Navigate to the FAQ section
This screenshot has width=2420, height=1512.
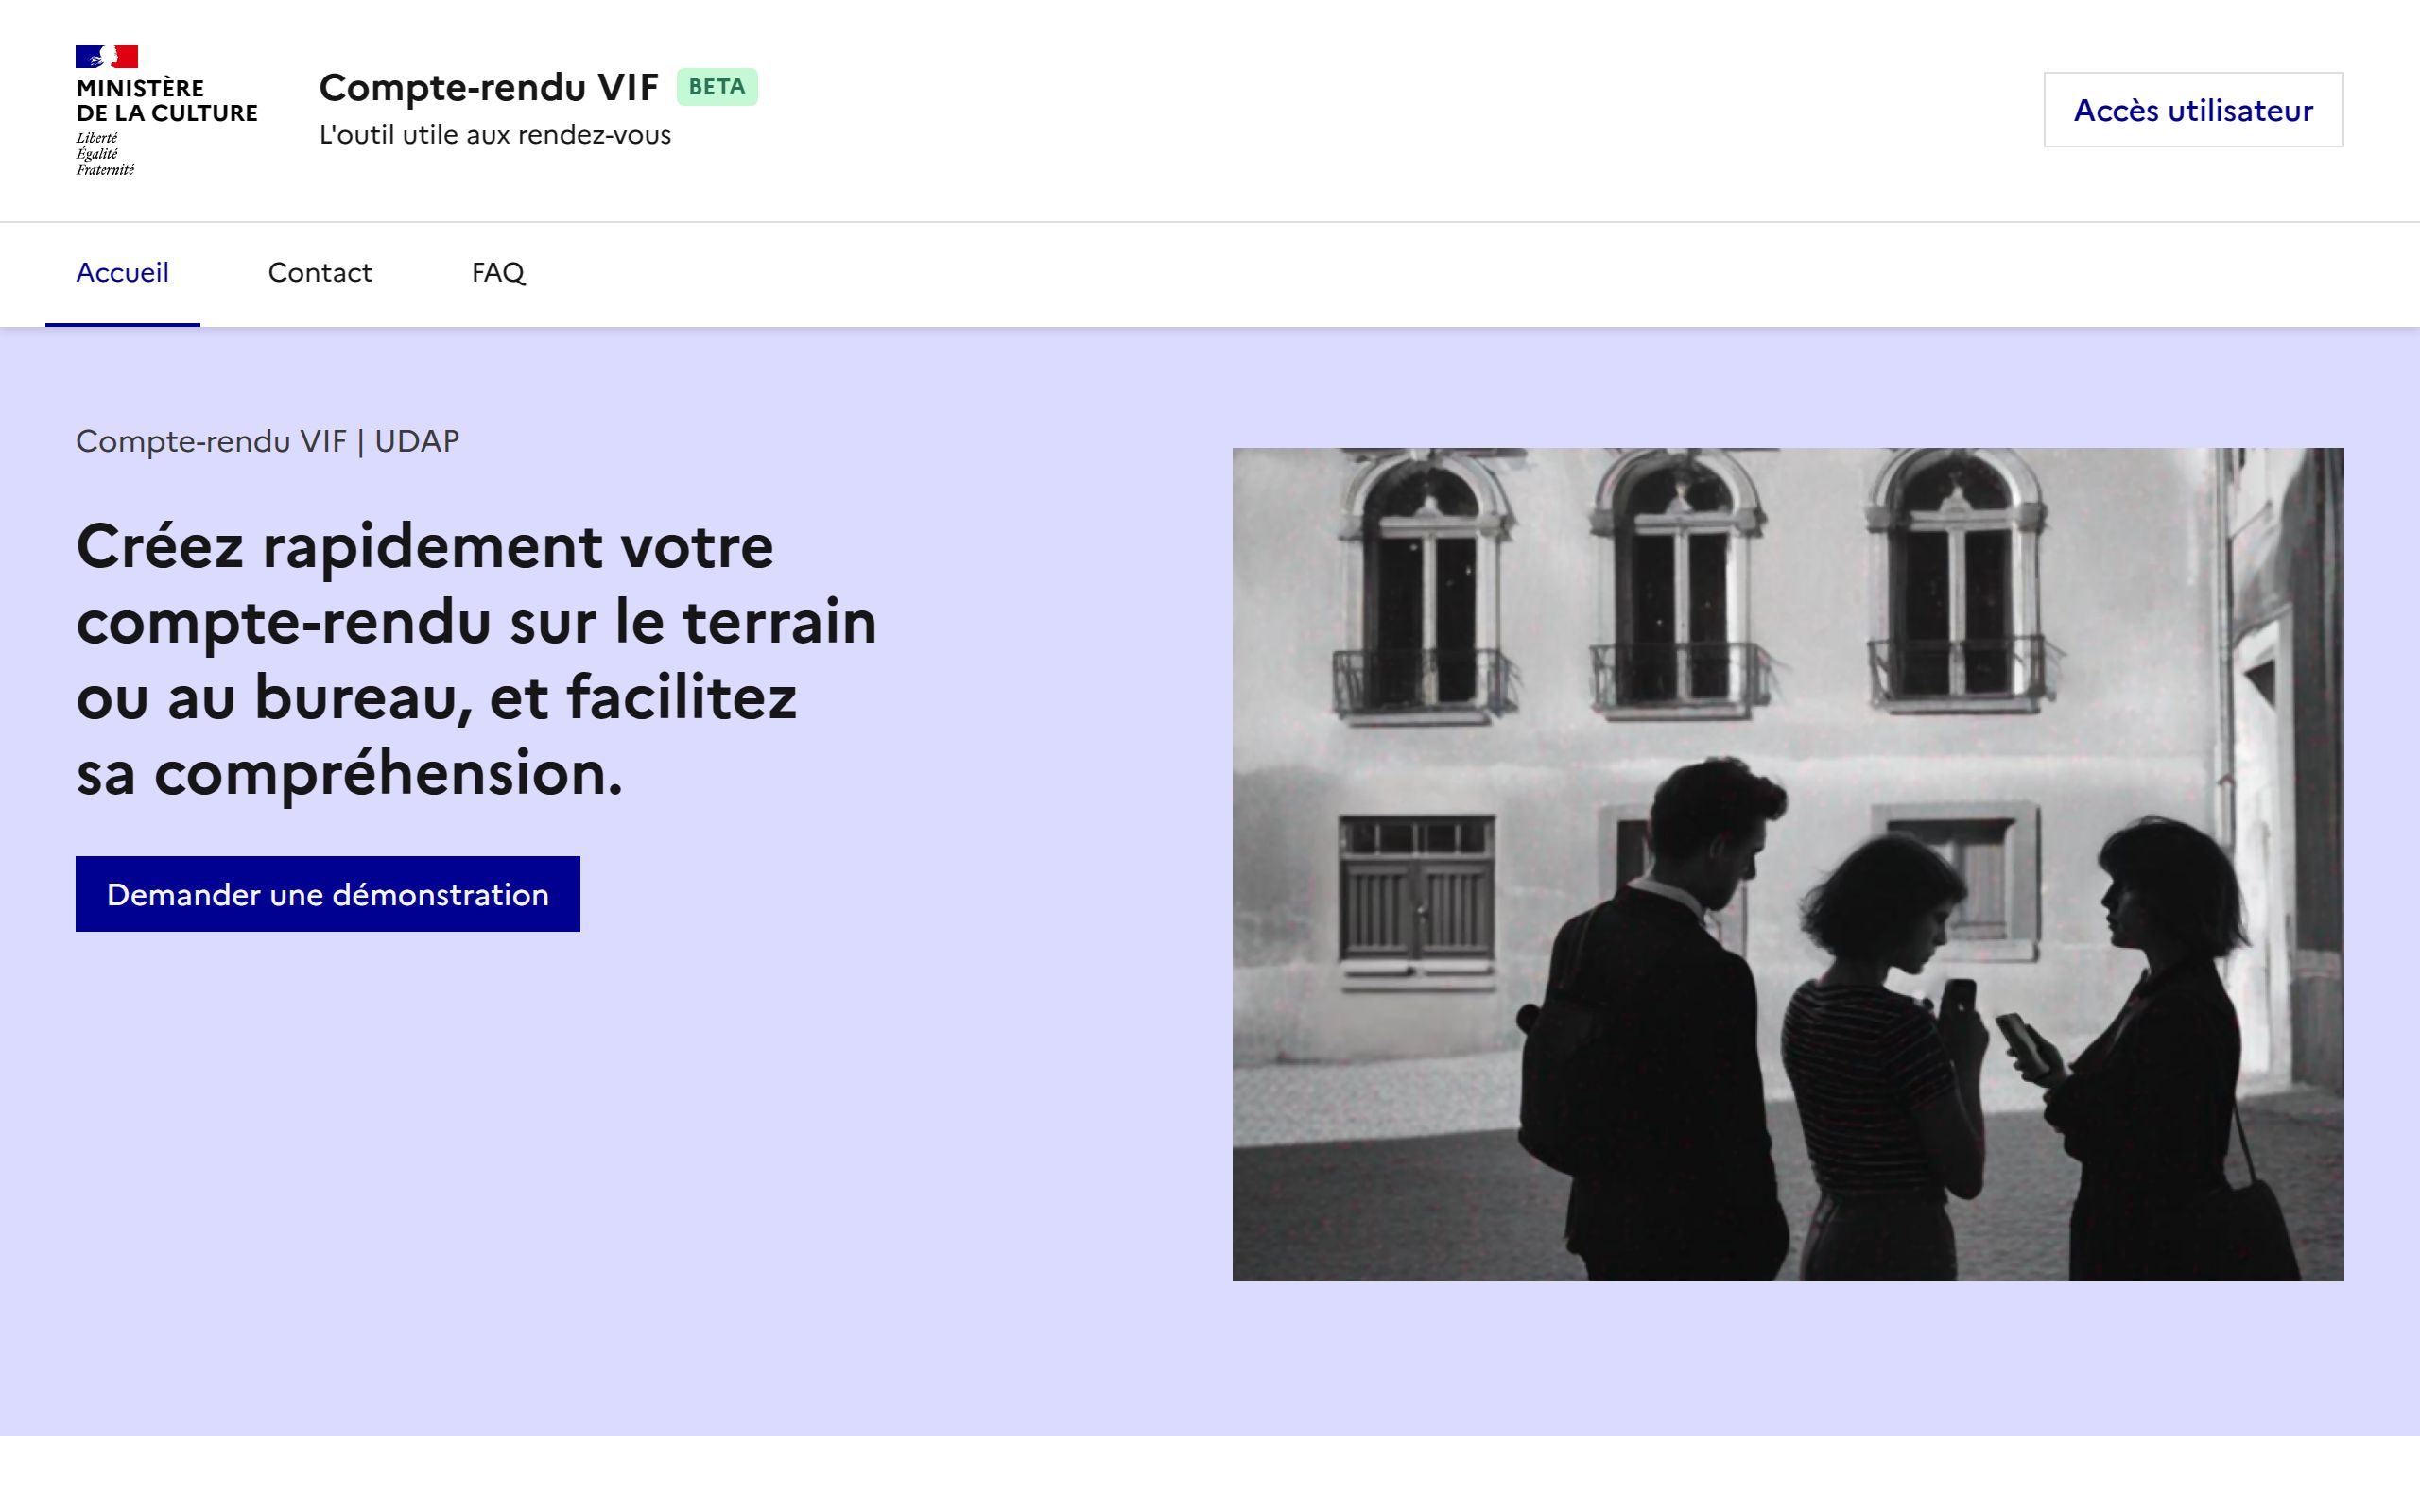pos(498,272)
